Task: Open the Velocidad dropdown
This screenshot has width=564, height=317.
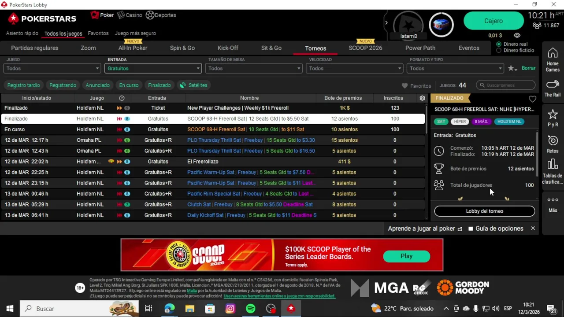Action: point(355,68)
